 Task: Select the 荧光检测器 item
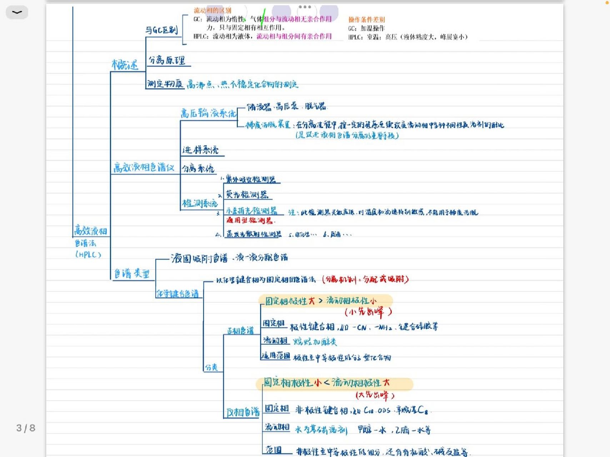coord(247,195)
